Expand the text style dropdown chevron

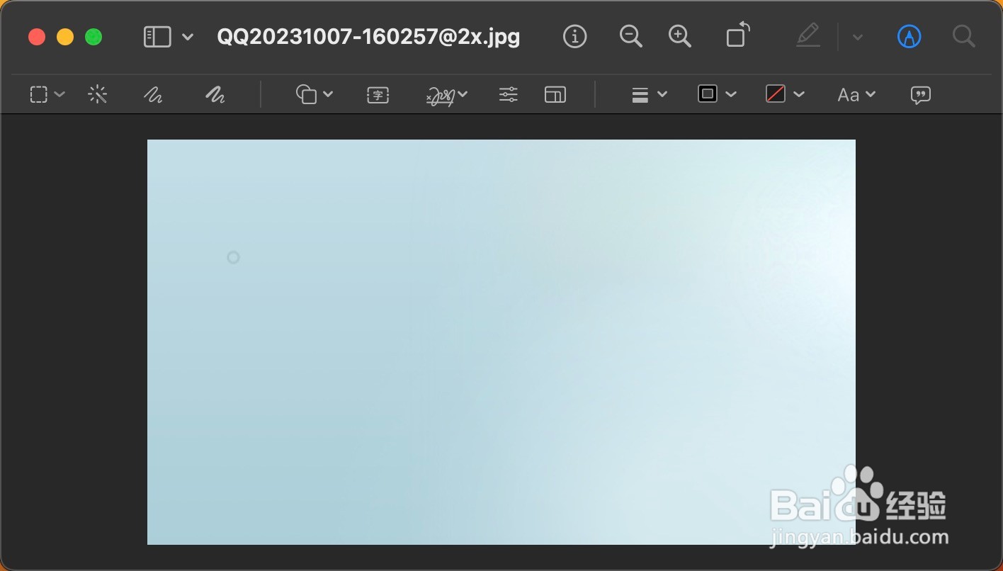point(871,94)
